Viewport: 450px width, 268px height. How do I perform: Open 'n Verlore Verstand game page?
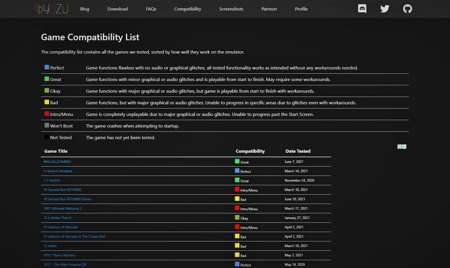pyautogui.click(x=58, y=171)
